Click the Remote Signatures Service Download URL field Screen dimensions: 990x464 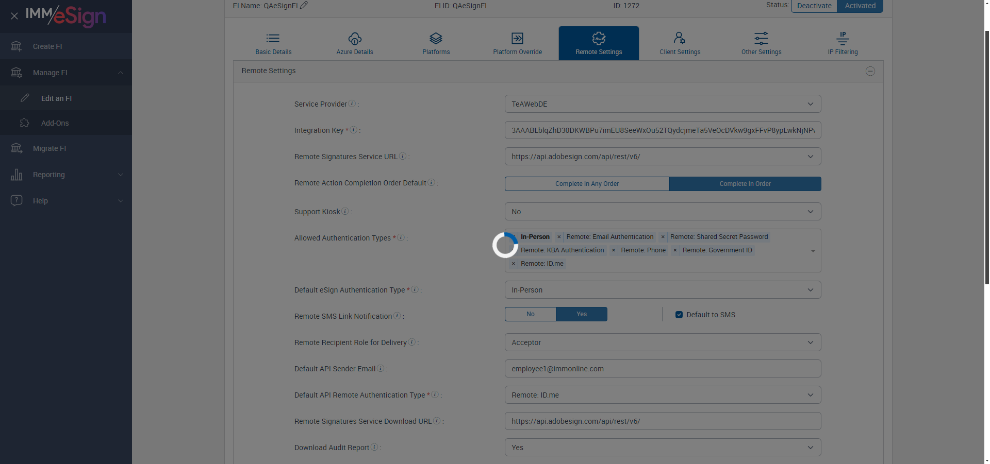[663, 421]
